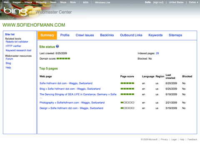Click the Site list link

click(10, 34)
